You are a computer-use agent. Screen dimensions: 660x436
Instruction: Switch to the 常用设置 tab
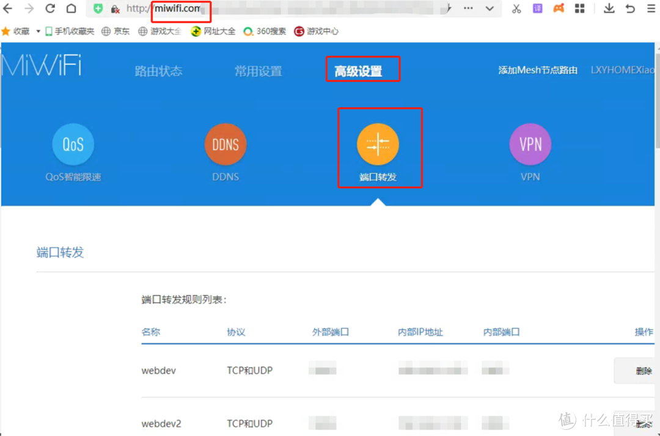[x=258, y=71]
